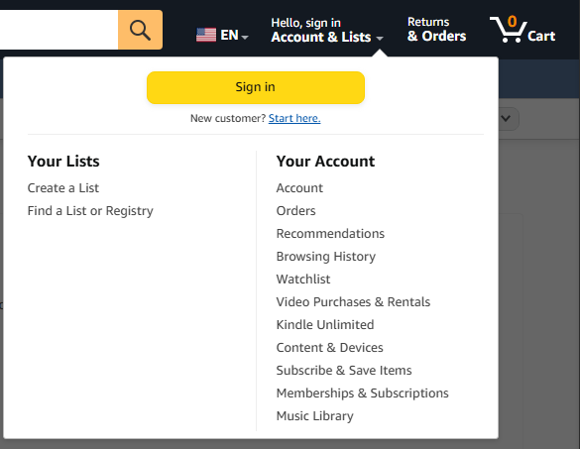The height and width of the screenshot is (449, 580).
Task: Click the magnifying glass search button
Action: click(x=140, y=30)
